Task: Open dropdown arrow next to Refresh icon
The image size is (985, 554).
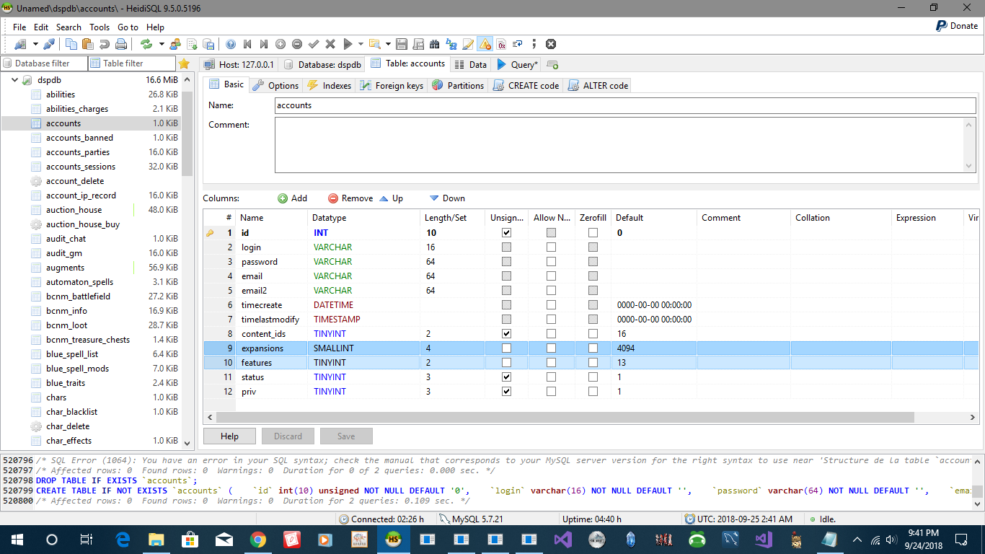Action: 162,44
